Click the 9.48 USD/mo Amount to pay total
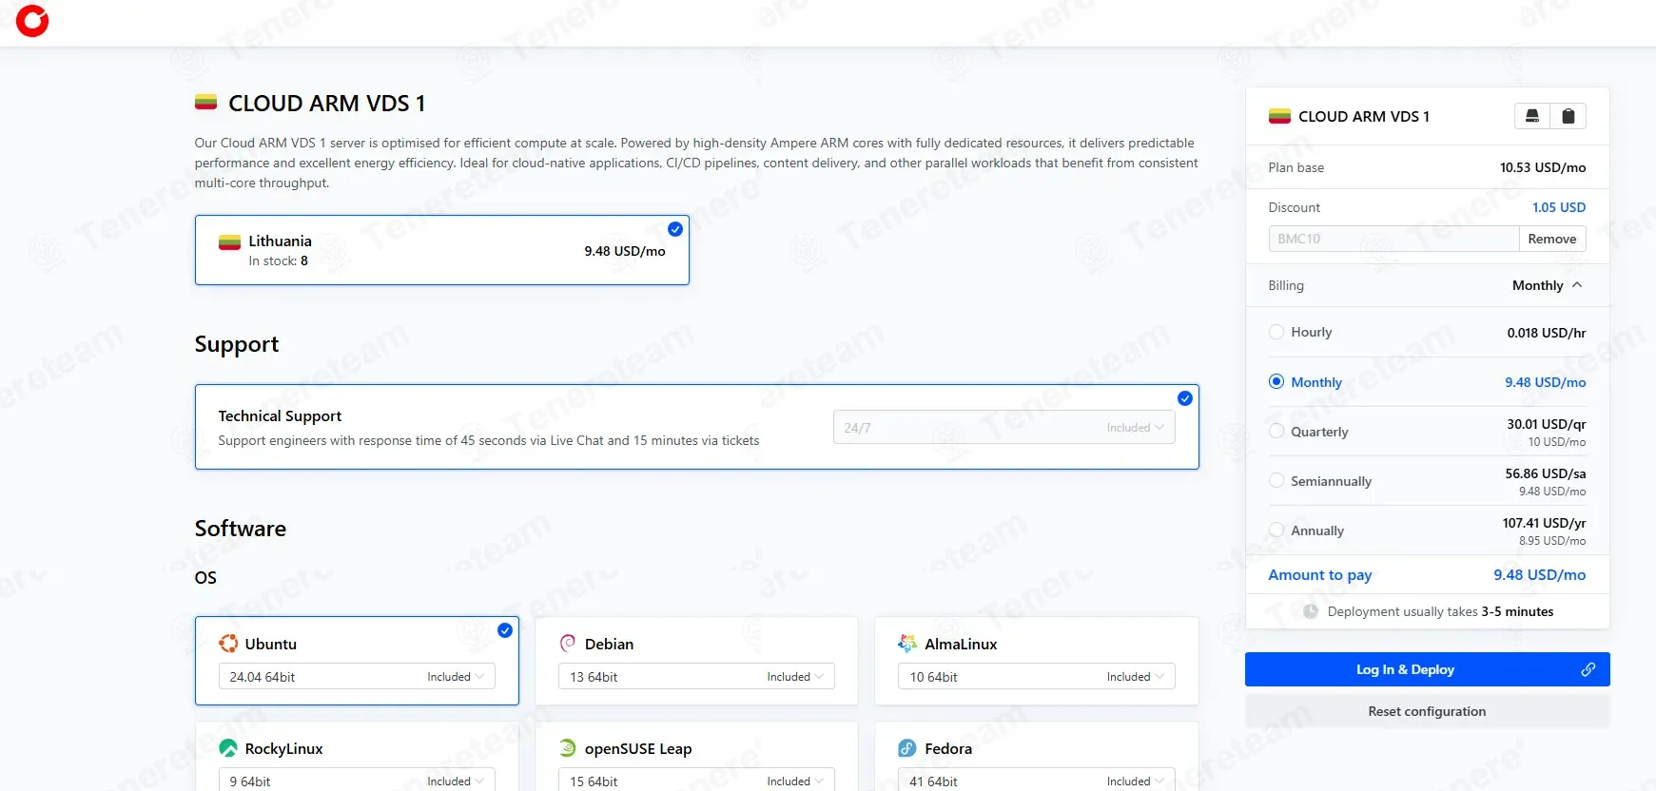This screenshot has width=1656, height=791. (x=1540, y=575)
